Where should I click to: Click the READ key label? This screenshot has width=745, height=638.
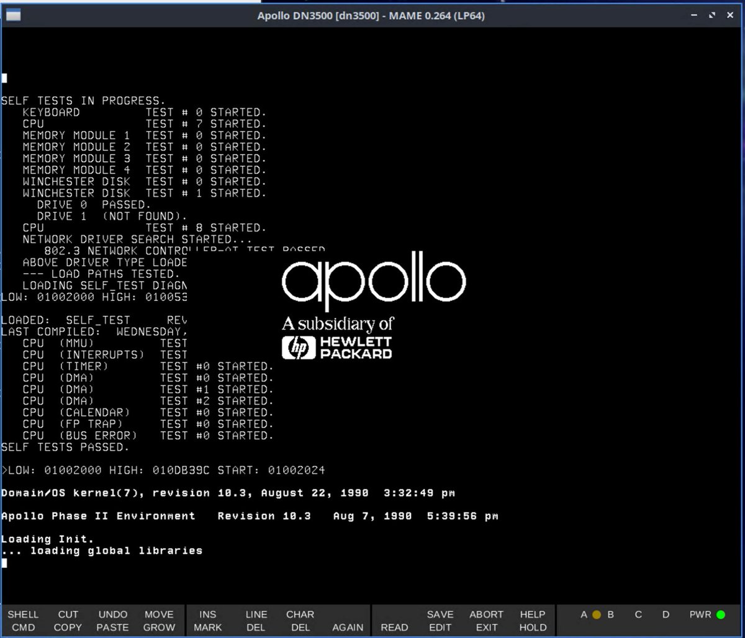(x=394, y=627)
